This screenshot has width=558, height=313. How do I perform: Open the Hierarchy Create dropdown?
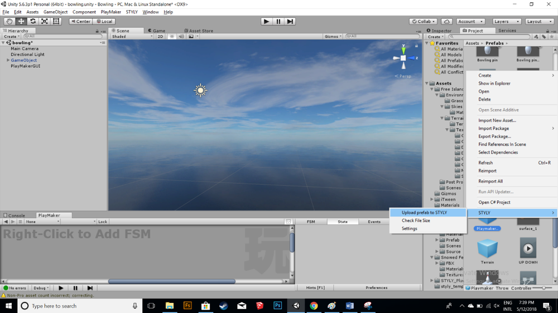coord(11,36)
